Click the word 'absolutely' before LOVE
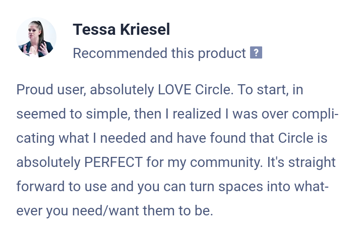The image size is (363, 228). [x=122, y=90]
